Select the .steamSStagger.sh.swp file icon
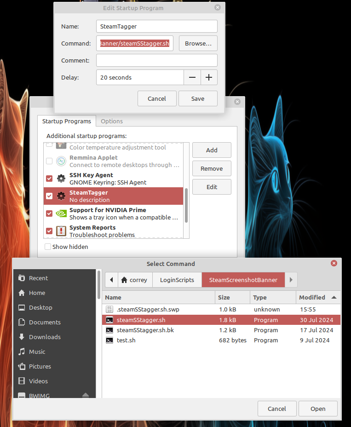The width and height of the screenshot is (351, 427). click(x=109, y=309)
